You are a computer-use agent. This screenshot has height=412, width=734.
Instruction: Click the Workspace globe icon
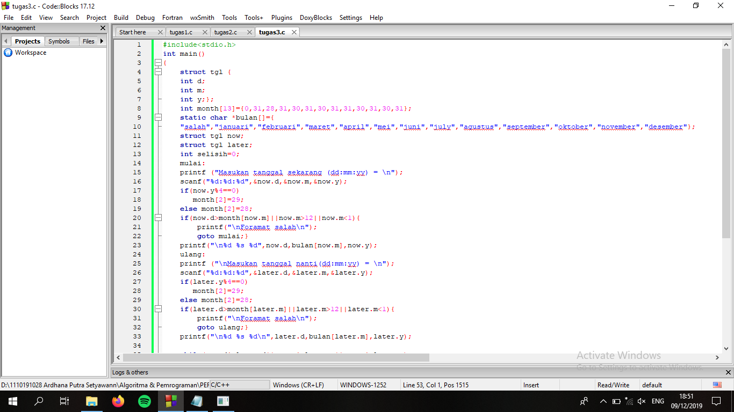pyautogui.click(x=8, y=53)
